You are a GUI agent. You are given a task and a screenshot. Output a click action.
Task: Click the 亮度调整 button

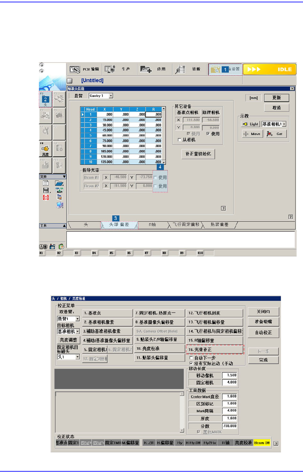68,340
